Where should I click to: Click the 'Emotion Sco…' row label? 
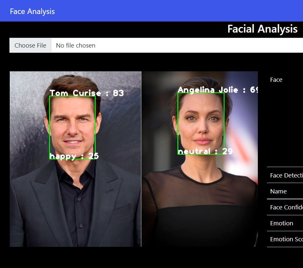(x=286, y=239)
